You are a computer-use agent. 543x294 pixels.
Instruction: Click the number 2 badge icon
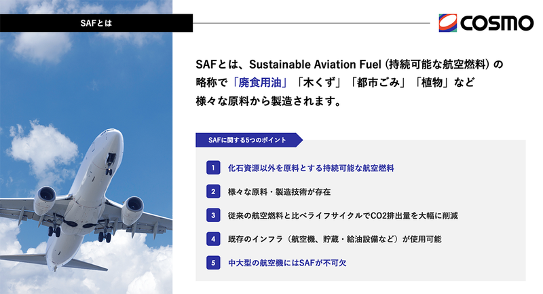coord(212,191)
